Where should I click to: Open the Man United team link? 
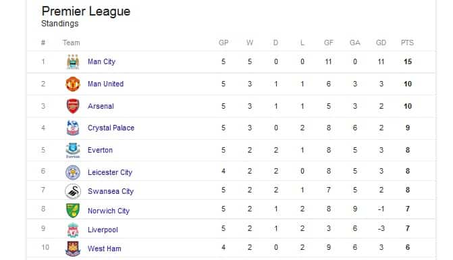[105, 84]
